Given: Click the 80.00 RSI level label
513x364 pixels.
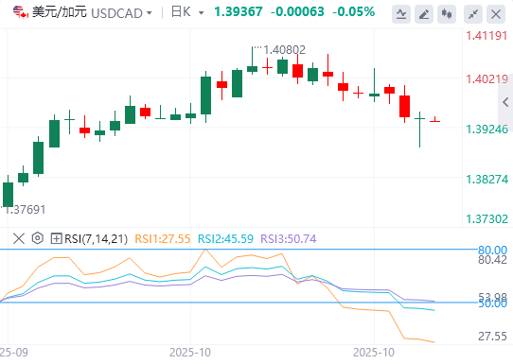Looking at the screenshot, I should (492, 251).
